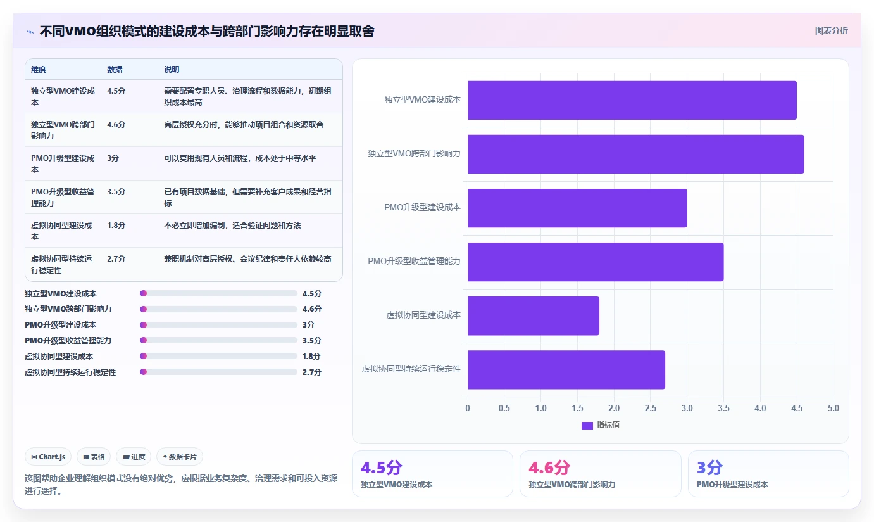Select the 数据卡片 tag chip
Viewport: 874px width, 522px height.
[x=180, y=457]
